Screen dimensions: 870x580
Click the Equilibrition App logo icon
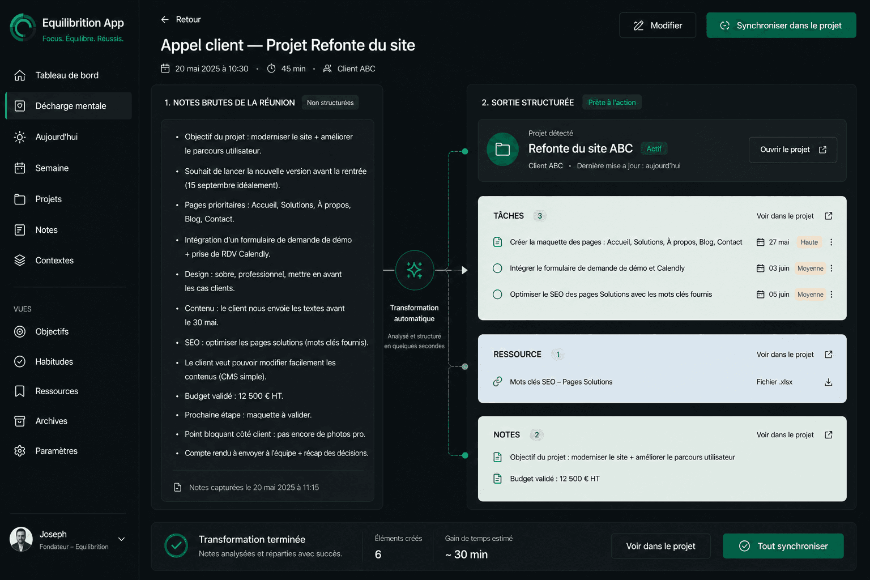coord(23,28)
